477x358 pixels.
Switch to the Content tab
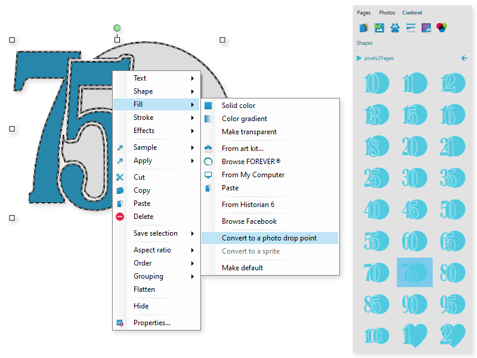pyautogui.click(x=412, y=13)
